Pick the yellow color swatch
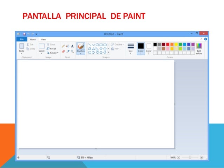224x168 pixels. (x=176, y=45)
